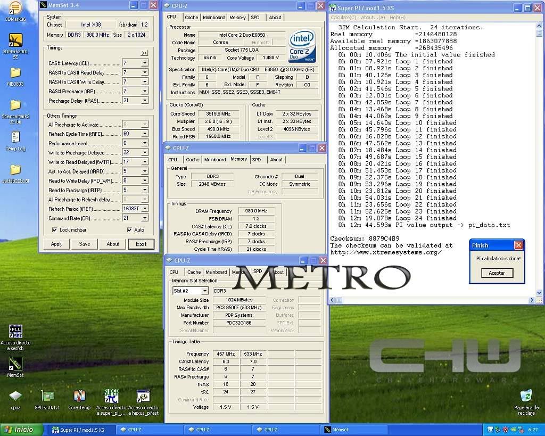Click the Aceptar button in Finish dialog
545x436 pixels.
[497, 273]
